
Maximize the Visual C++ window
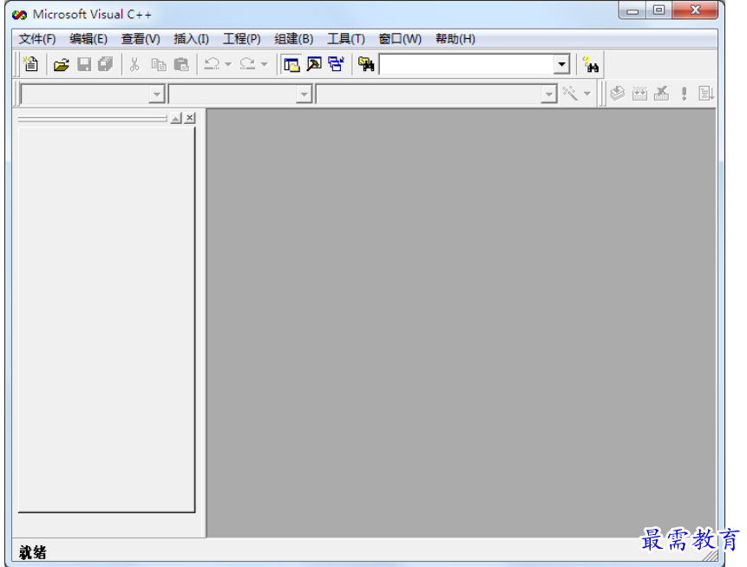(x=659, y=10)
